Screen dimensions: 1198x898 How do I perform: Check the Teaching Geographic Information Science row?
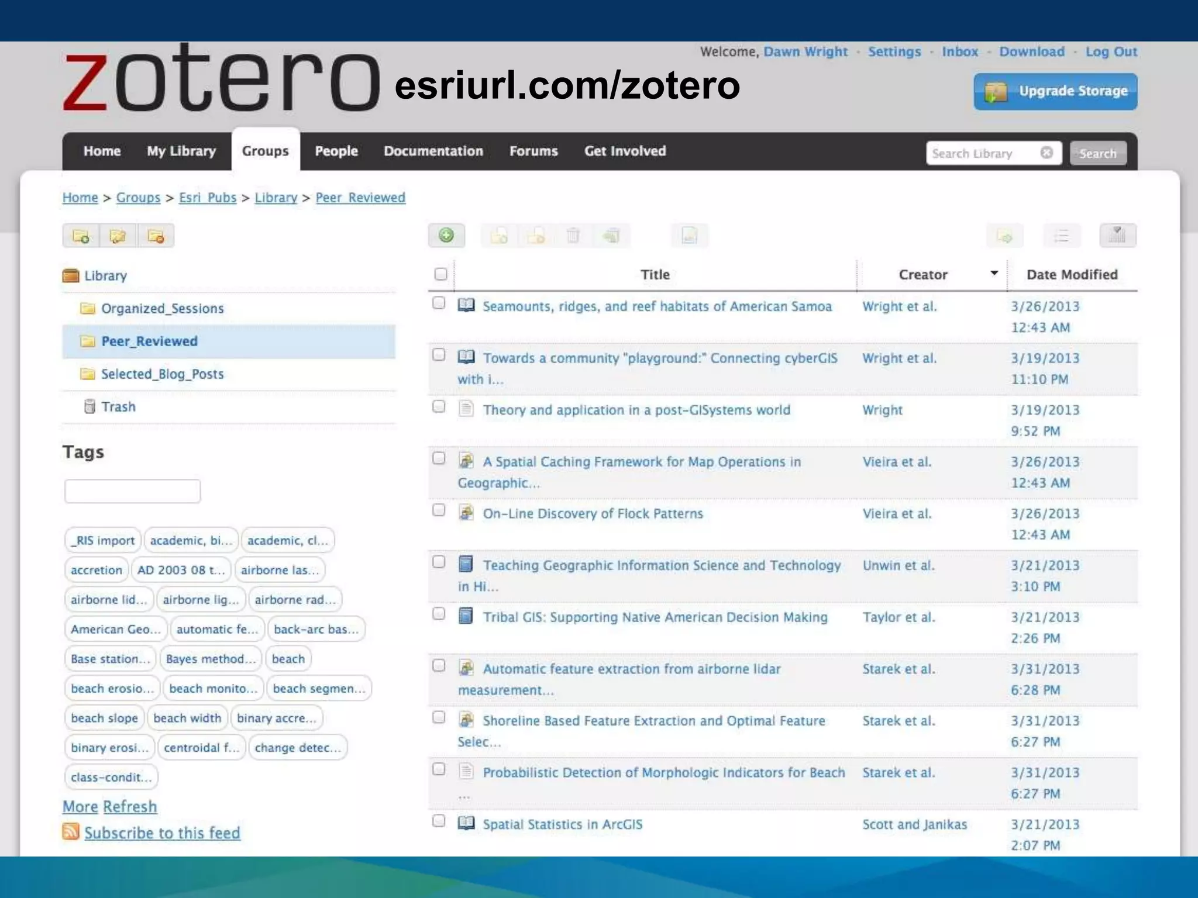pyautogui.click(x=439, y=562)
